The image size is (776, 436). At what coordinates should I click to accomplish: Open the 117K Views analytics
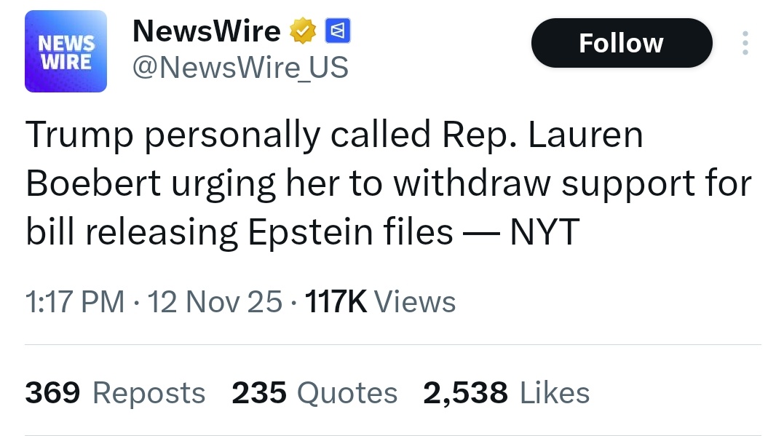[x=380, y=301]
